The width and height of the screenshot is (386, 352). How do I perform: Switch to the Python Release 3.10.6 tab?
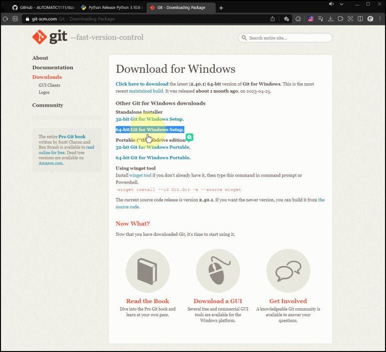click(112, 7)
